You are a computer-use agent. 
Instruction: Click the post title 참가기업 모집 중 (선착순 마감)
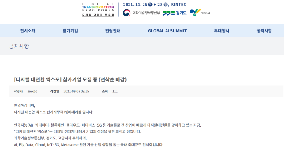[x=70, y=79]
